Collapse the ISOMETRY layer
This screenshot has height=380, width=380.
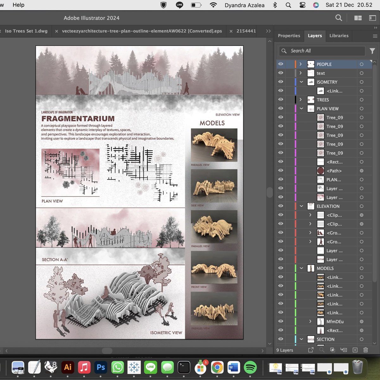click(x=301, y=82)
